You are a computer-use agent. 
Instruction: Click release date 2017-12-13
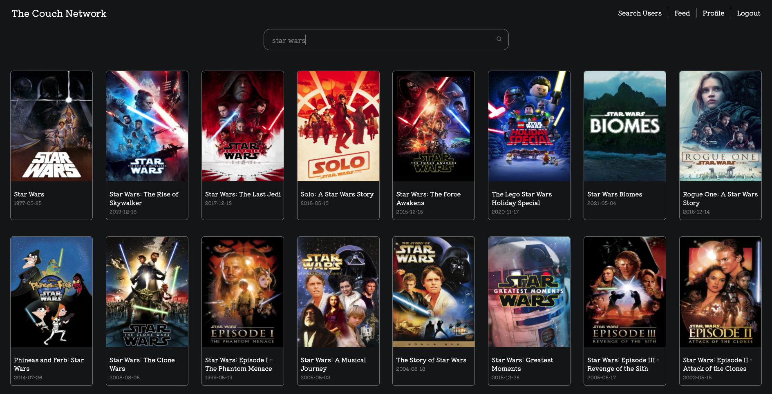click(x=218, y=203)
